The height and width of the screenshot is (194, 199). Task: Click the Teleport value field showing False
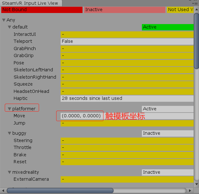[x=127, y=41]
